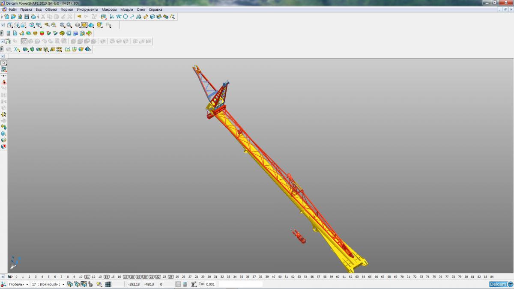Image resolution: width=514 pixels, height=289 pixels.
Task: Click the red cross box icon in sidebar
Action: (x=4, y=146)
